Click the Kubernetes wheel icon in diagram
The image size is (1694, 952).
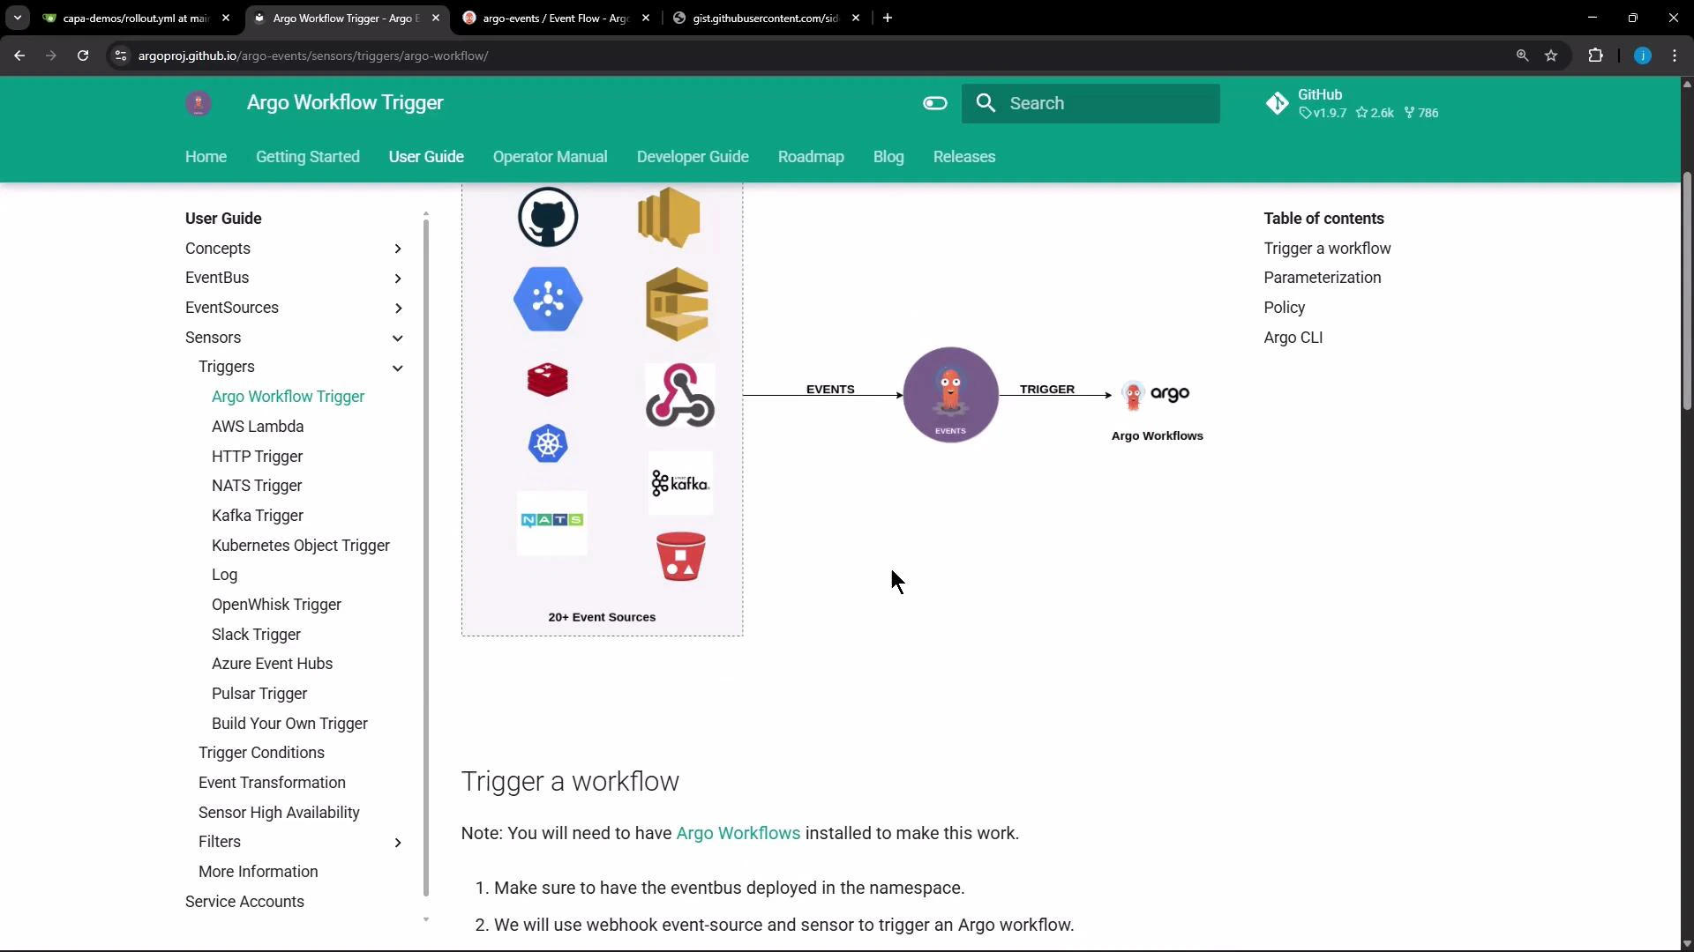pos(548,443)
